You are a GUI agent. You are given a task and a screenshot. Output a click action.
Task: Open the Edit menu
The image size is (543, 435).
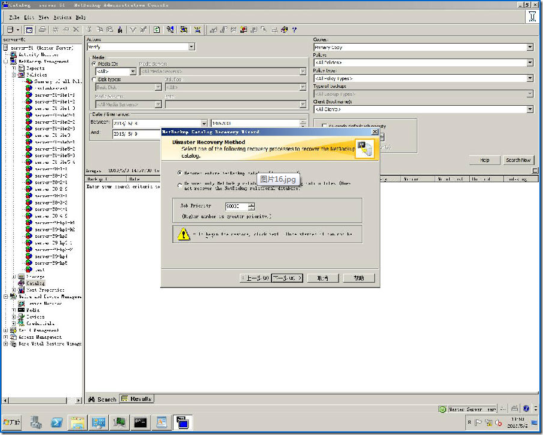(29, 17)
